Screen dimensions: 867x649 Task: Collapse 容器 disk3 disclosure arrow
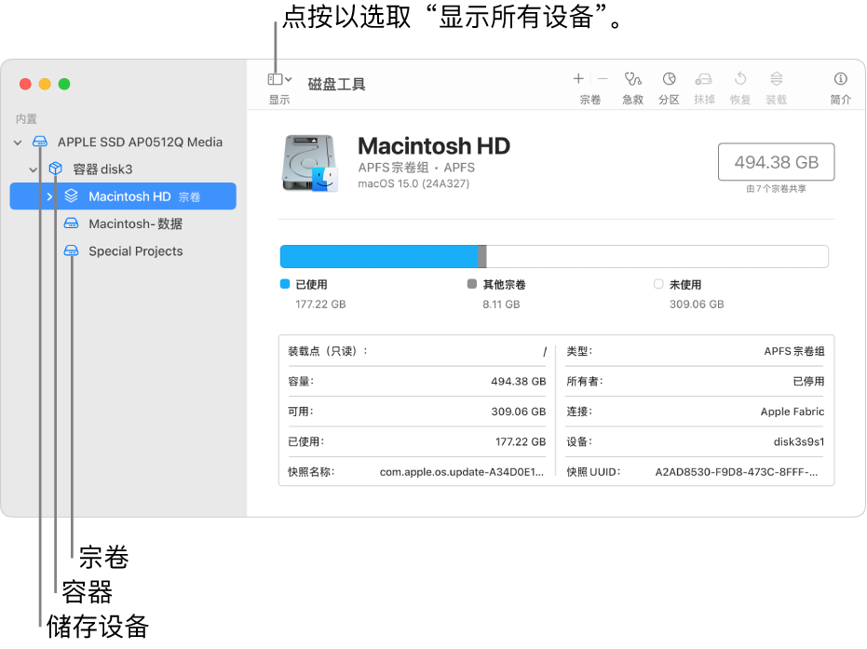click(x=34, y=169)
